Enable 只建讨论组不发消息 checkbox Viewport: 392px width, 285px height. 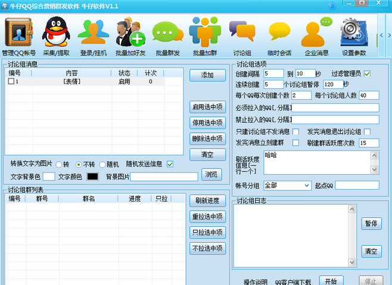tap(295, 131)
